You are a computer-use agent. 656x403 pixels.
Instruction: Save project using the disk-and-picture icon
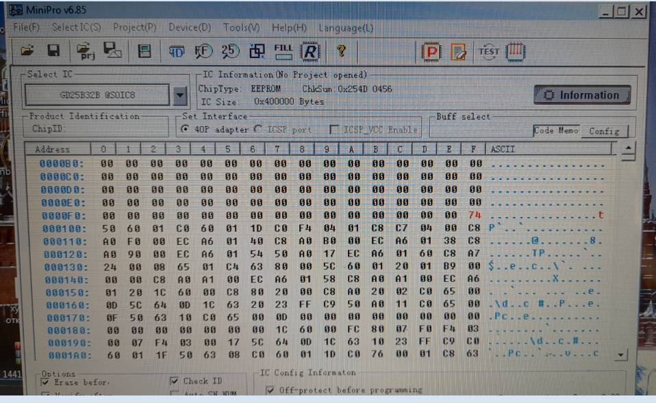[112, 51]
